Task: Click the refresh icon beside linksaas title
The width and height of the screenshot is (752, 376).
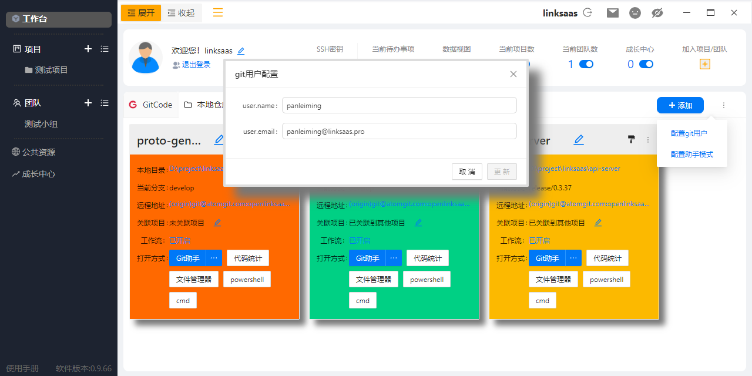Action: pyautogui.click(x=587, y=12)
